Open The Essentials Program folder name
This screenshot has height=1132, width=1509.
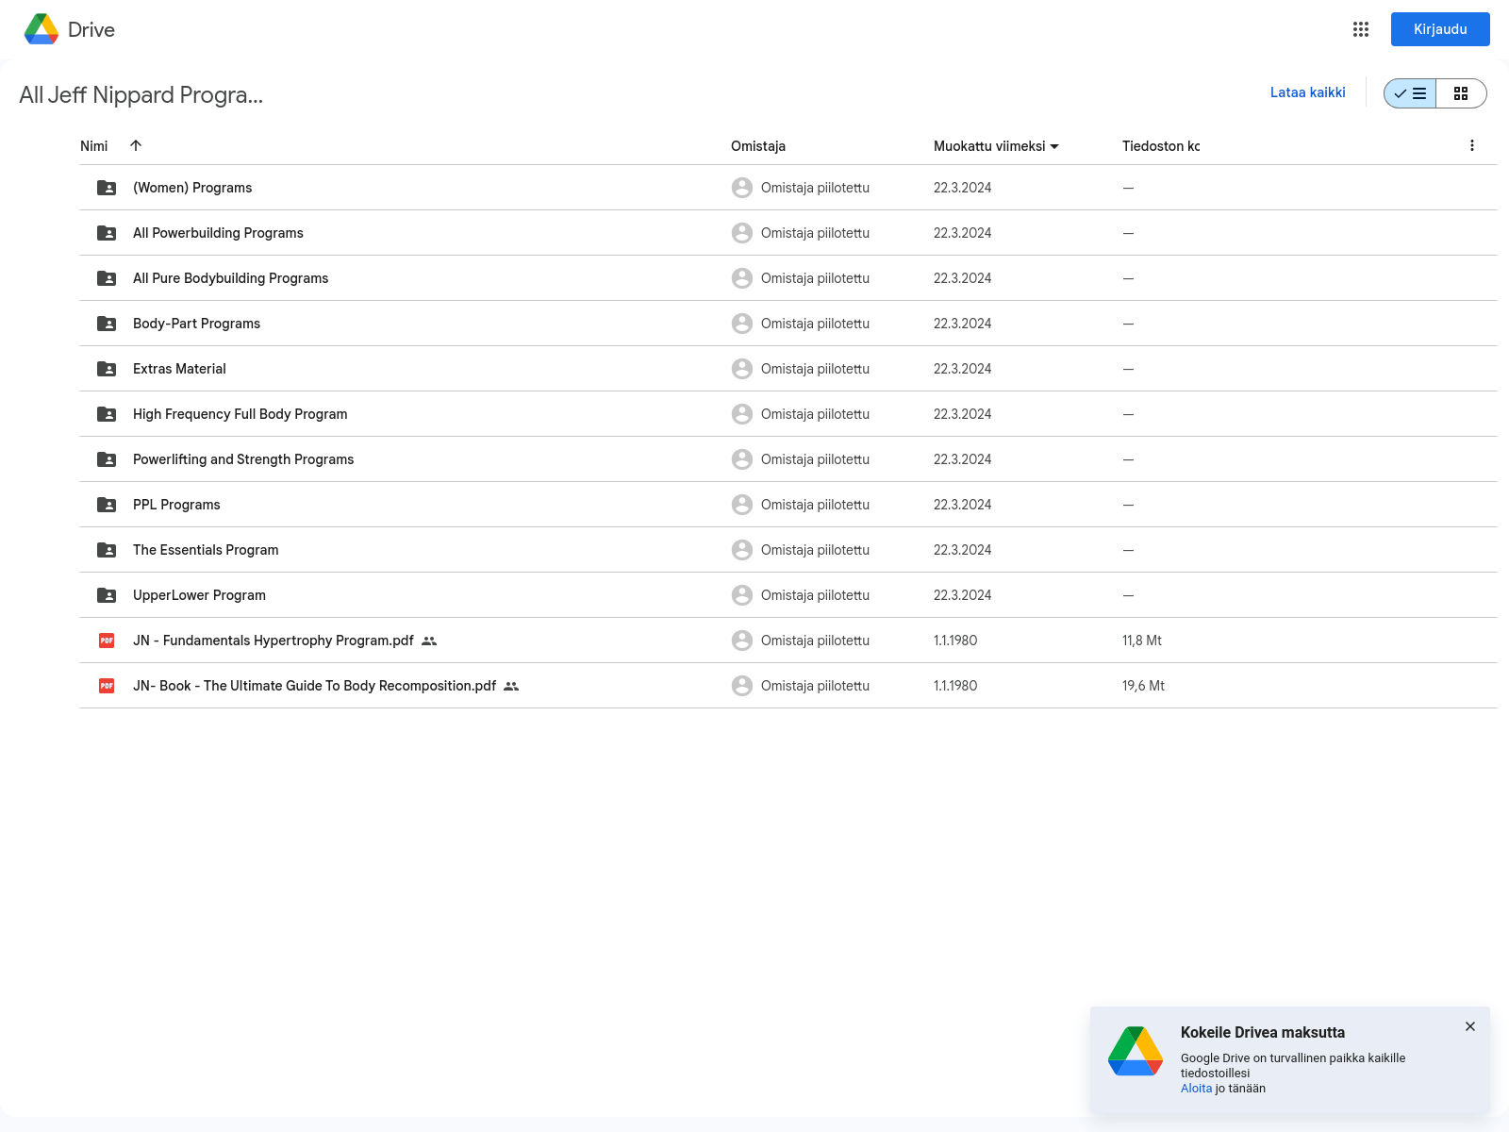206,550
